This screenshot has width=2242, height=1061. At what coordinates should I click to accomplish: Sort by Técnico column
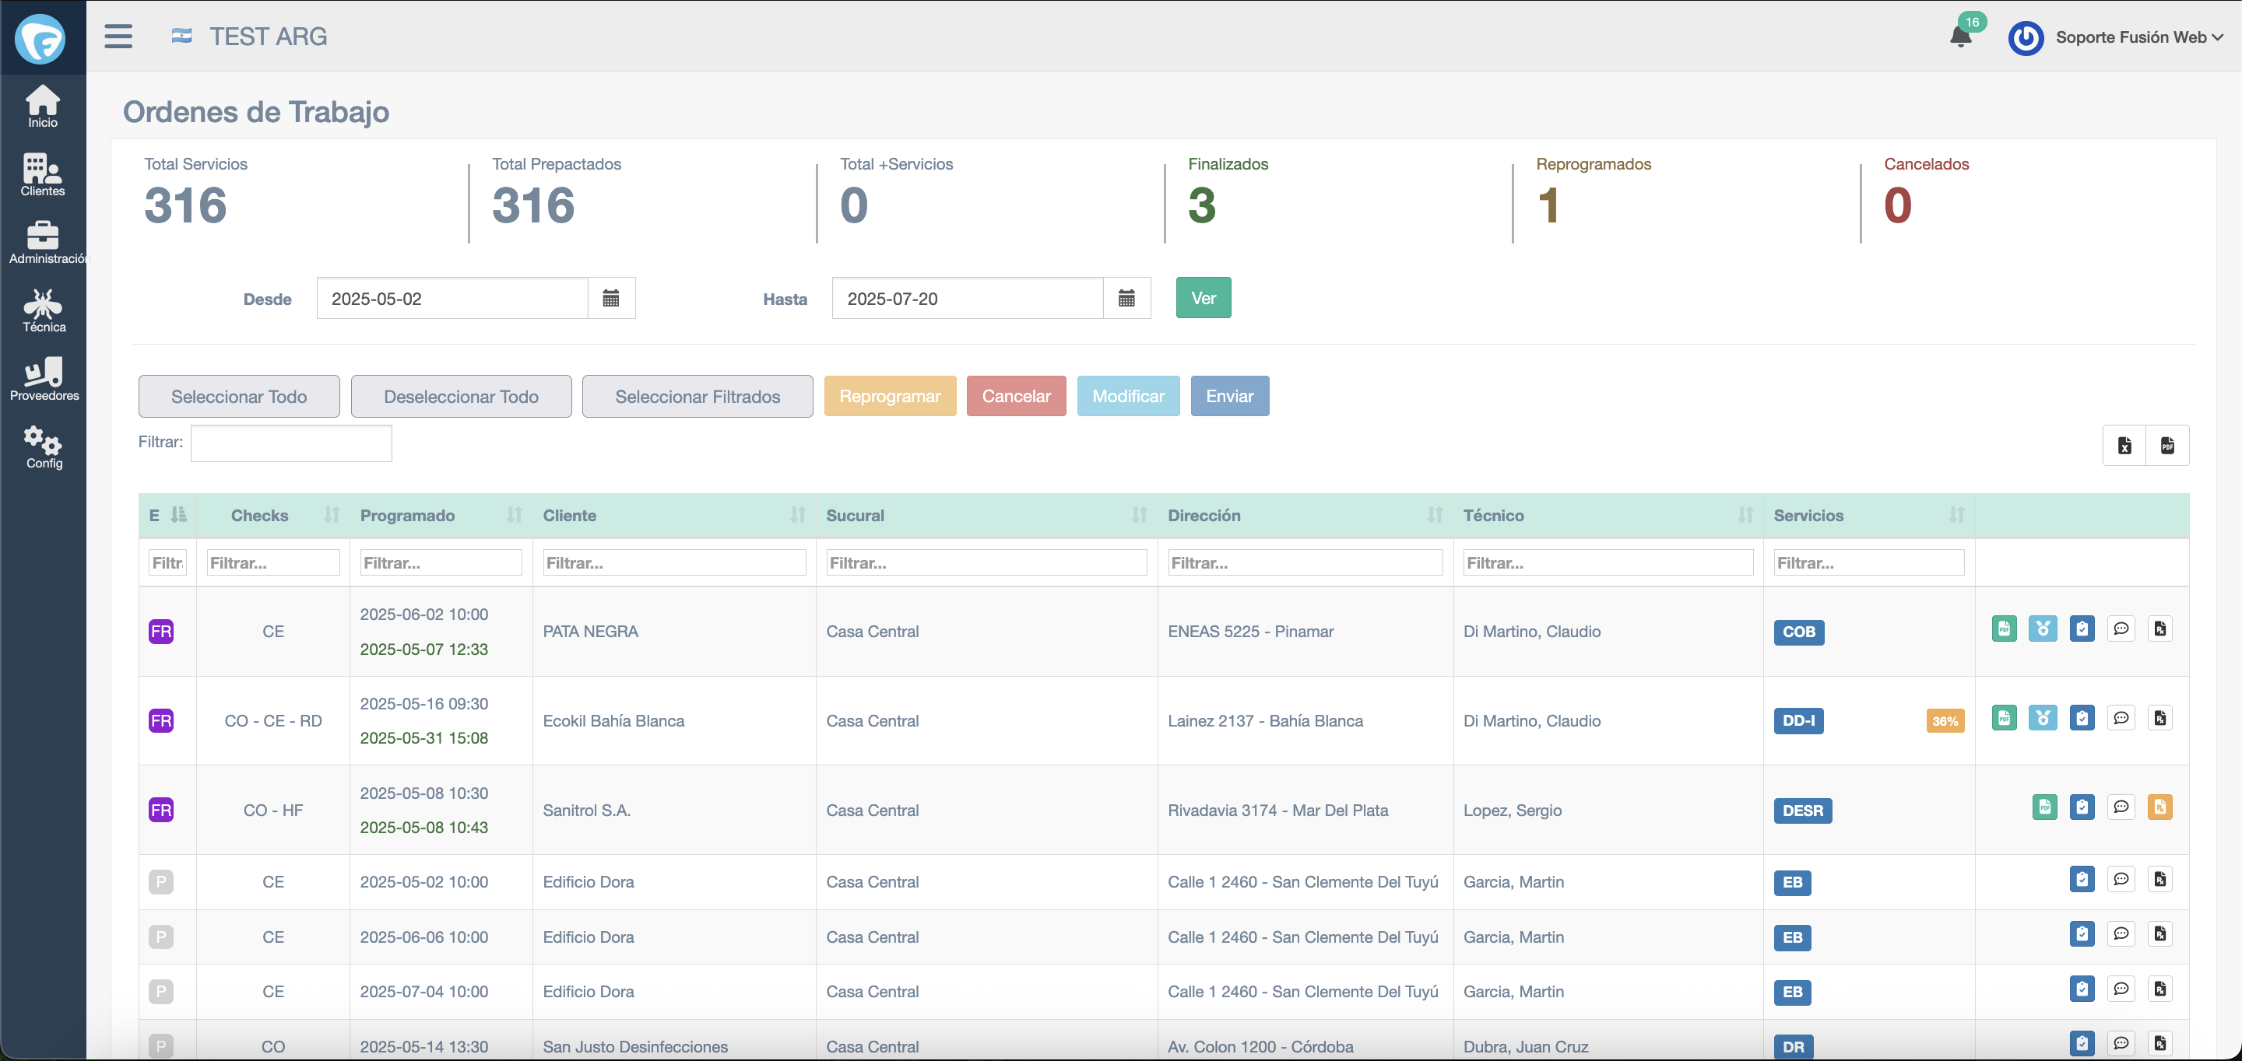pyautogui.click(x=1608, y=515)
